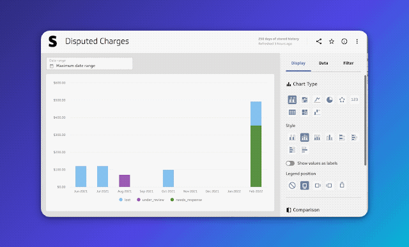Click the Disputed Charges title
409x247 pixels.
coord(97,41)
